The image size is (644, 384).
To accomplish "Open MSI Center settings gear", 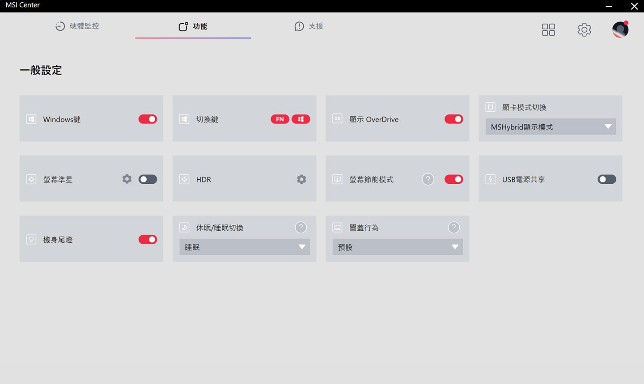I will (584, 30).
